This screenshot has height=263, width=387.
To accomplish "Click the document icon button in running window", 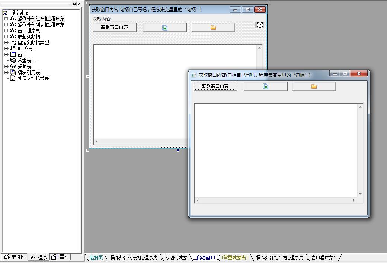I will click(265, 86).
